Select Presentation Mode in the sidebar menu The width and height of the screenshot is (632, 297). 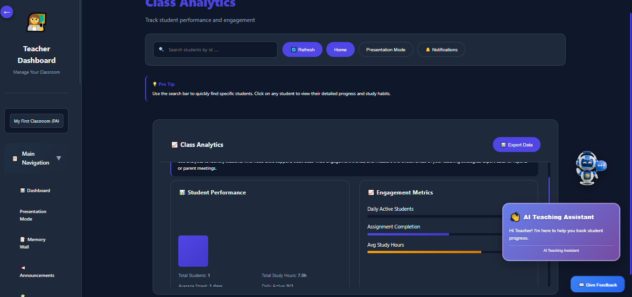pos(33,215)
